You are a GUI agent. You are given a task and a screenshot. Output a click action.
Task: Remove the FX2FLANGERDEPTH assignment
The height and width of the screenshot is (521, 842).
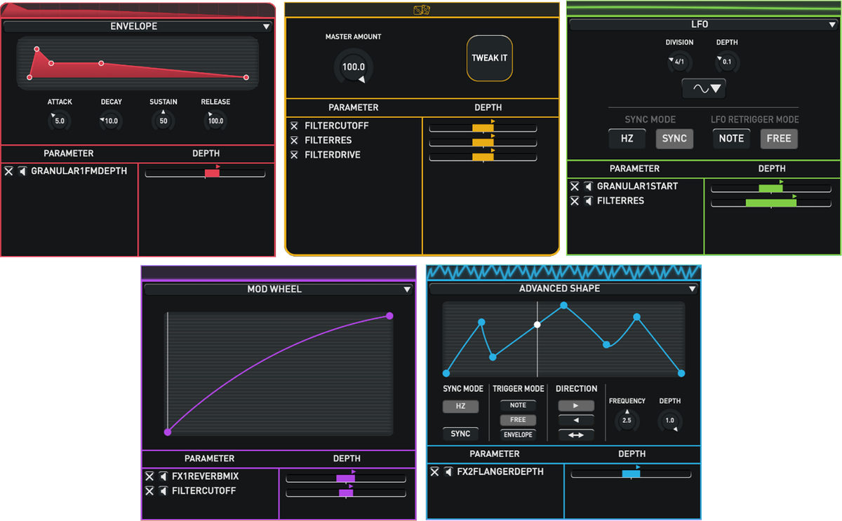tap(435, 472)
